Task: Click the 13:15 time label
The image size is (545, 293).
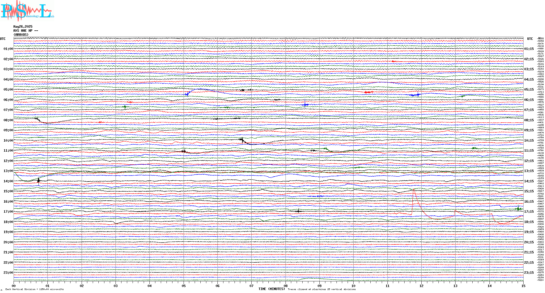Action: [529, 171]
